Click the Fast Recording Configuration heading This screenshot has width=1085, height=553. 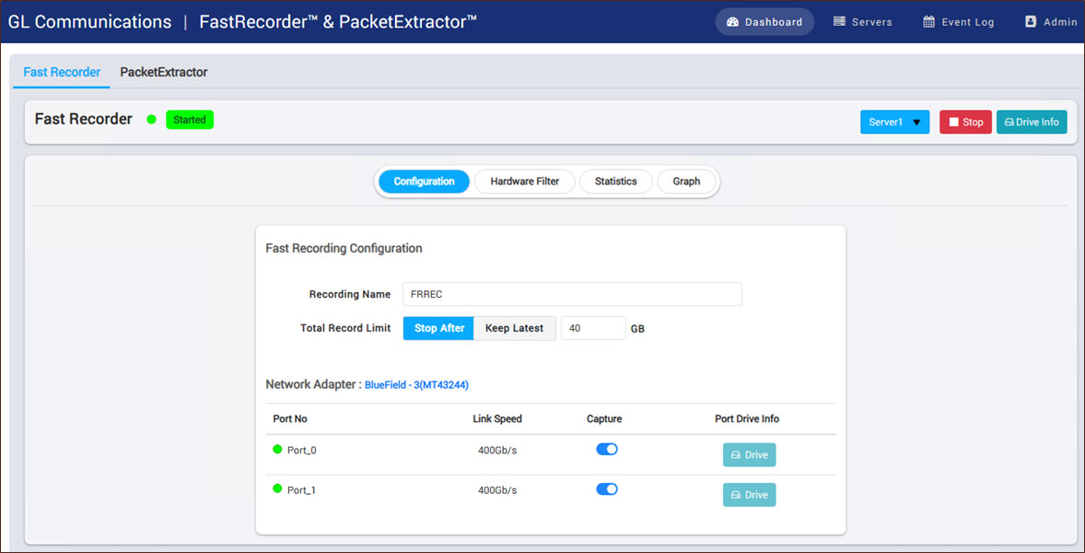point(344,248)
